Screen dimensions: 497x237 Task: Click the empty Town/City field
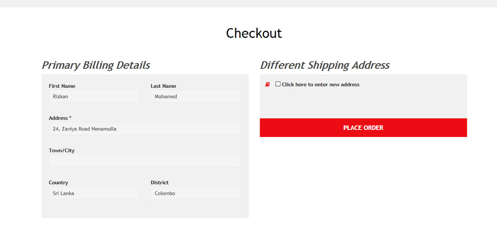pos(145,161)
